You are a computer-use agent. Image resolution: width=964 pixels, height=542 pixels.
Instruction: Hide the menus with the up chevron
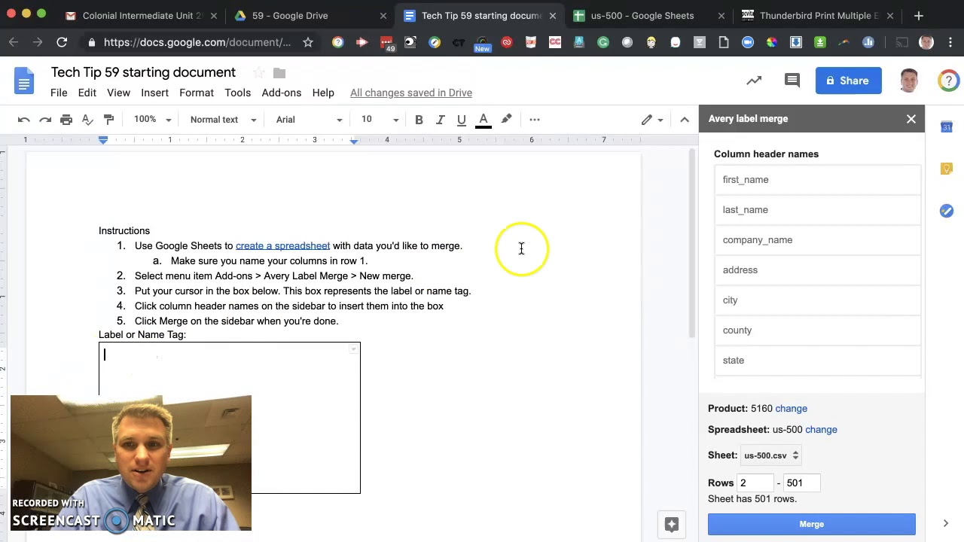point(685,120)
